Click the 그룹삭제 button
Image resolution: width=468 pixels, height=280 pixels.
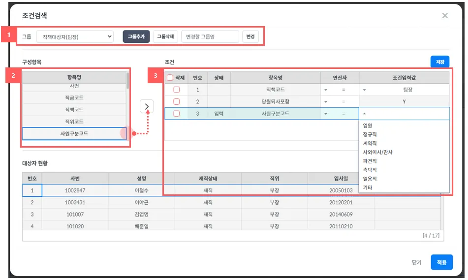click(x=165, y=36)
